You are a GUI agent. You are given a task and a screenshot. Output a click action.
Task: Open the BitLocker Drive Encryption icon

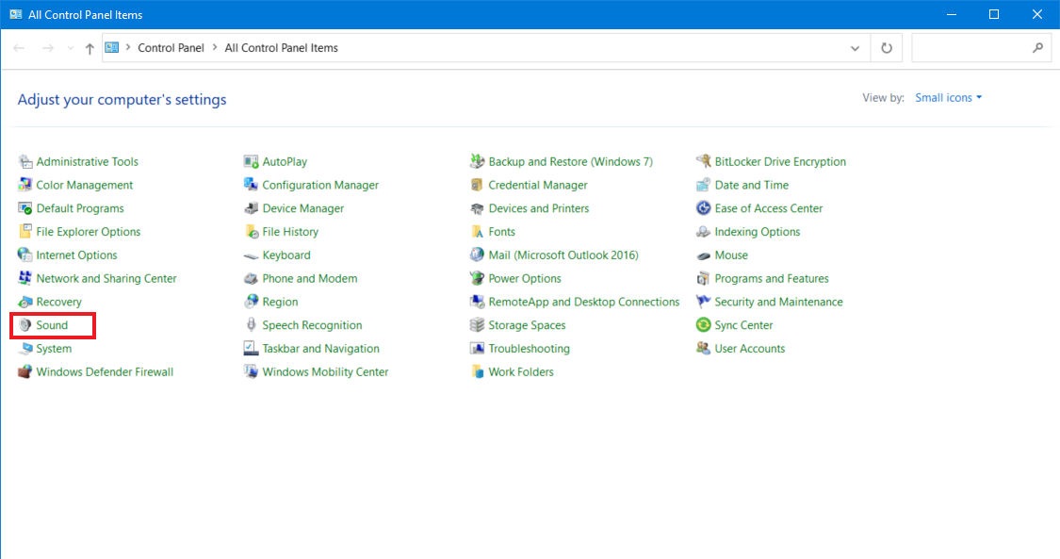click(x=703, y=161)
